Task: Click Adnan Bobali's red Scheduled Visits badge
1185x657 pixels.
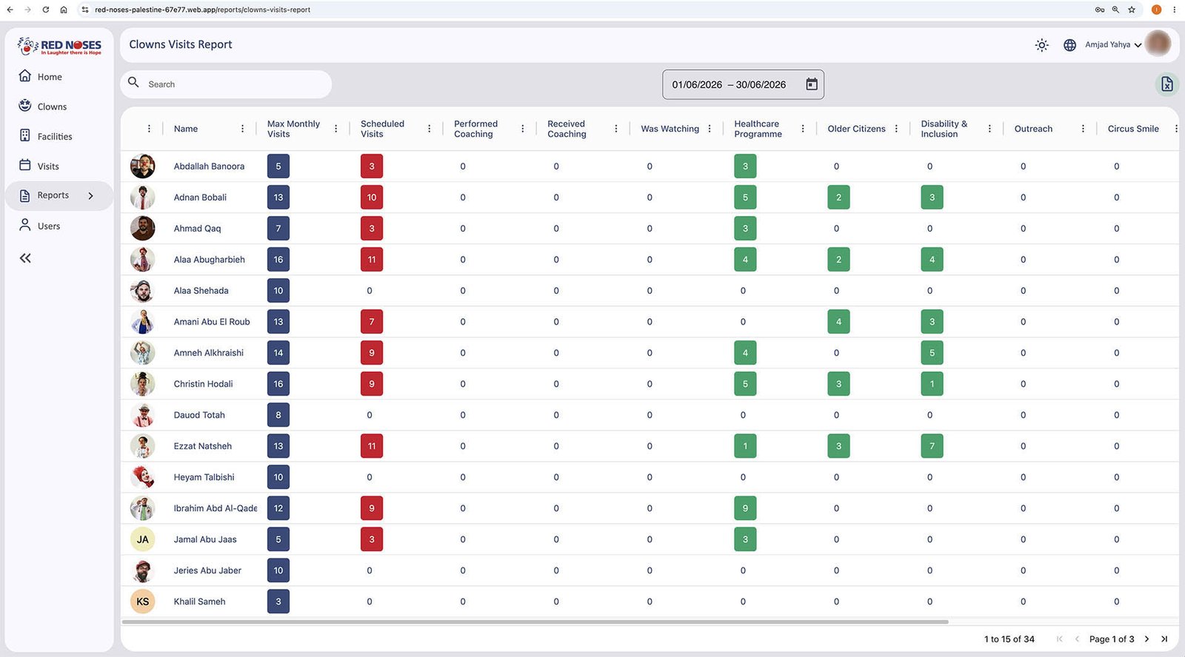Action: pos(372,198)
